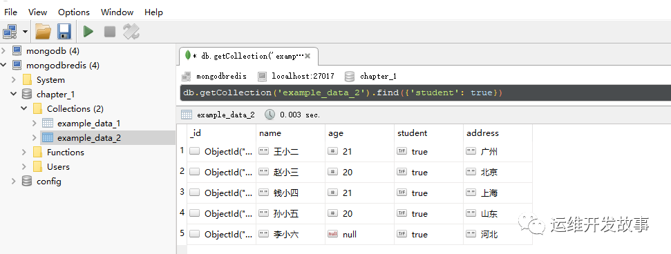Collapse the Collections (2) folder

24,108
